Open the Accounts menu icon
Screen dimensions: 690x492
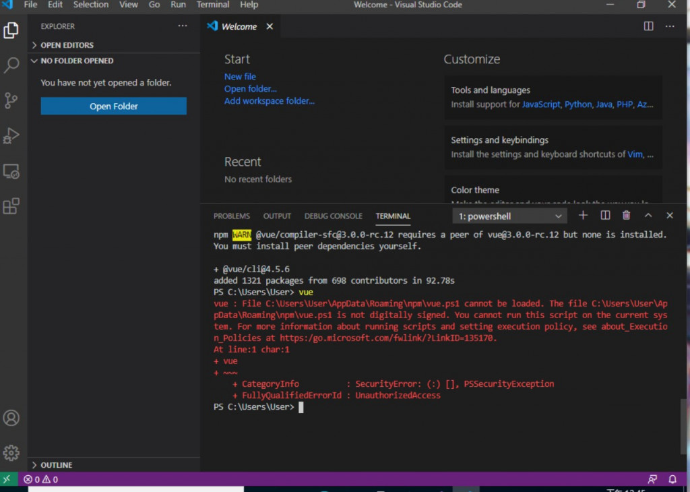pos(11,418)
